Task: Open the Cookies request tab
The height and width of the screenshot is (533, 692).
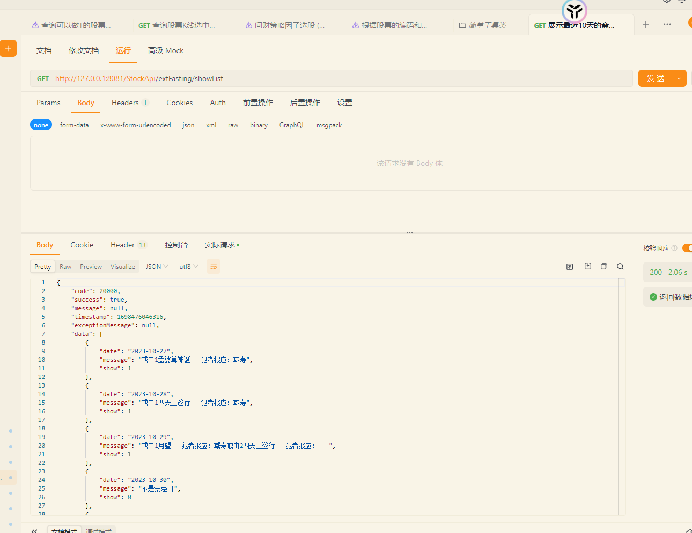Action: coord(180,103)
